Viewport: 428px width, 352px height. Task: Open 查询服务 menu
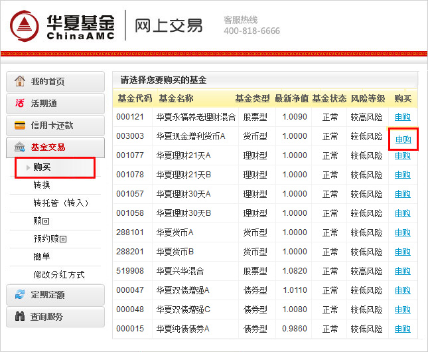(56, 317)
